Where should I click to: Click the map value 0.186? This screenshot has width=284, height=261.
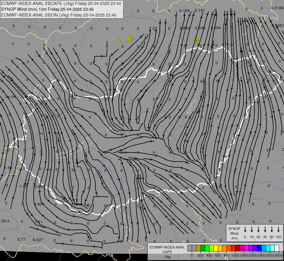[184, 11]
